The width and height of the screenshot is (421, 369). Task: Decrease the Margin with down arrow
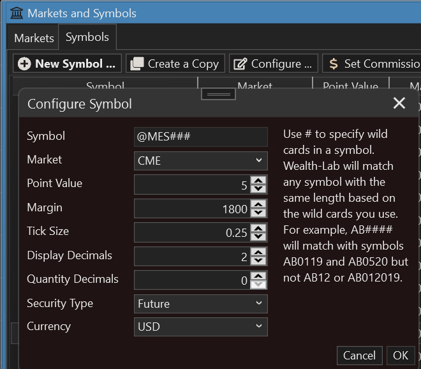pyautogui.click(x=258, y=213)
